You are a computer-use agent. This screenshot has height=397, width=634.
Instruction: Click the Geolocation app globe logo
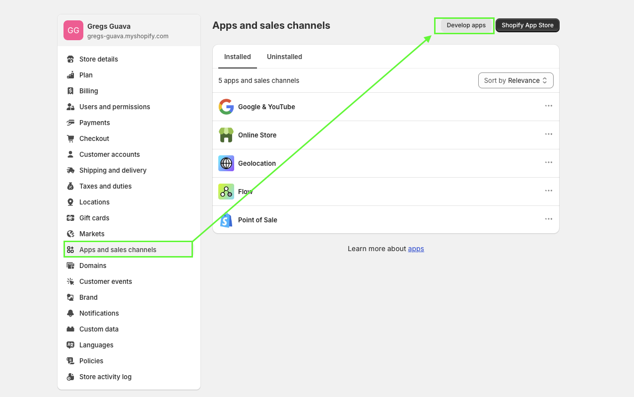pos(226,163)
